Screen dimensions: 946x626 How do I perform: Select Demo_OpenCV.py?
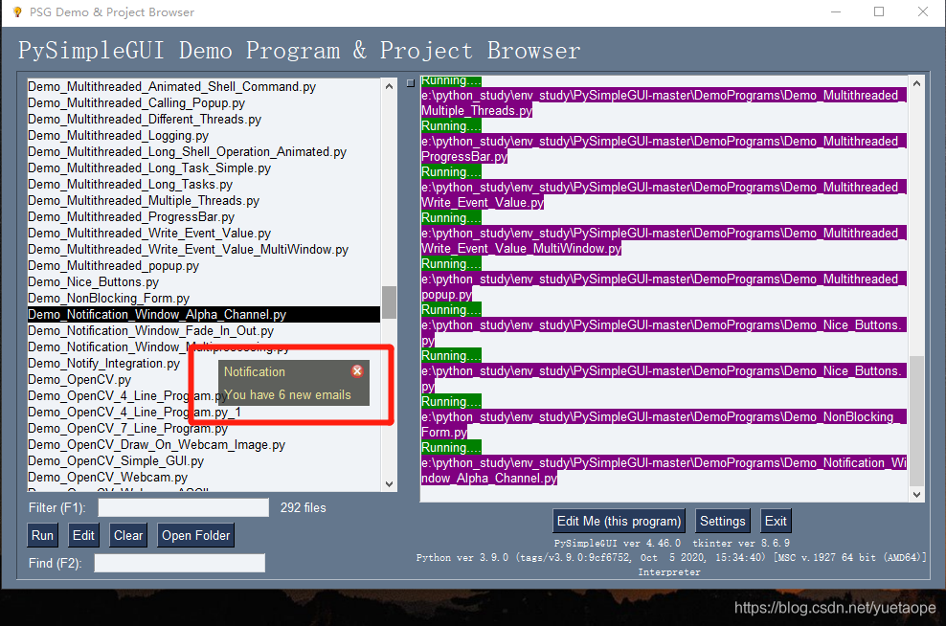[79, 380]
